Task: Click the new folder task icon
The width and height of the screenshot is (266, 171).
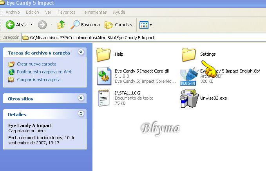Action: tap(11, 64)
